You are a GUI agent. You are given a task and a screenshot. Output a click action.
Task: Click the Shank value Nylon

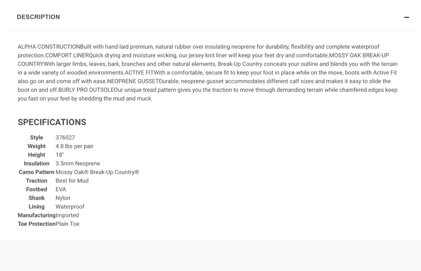pos(63,198)
